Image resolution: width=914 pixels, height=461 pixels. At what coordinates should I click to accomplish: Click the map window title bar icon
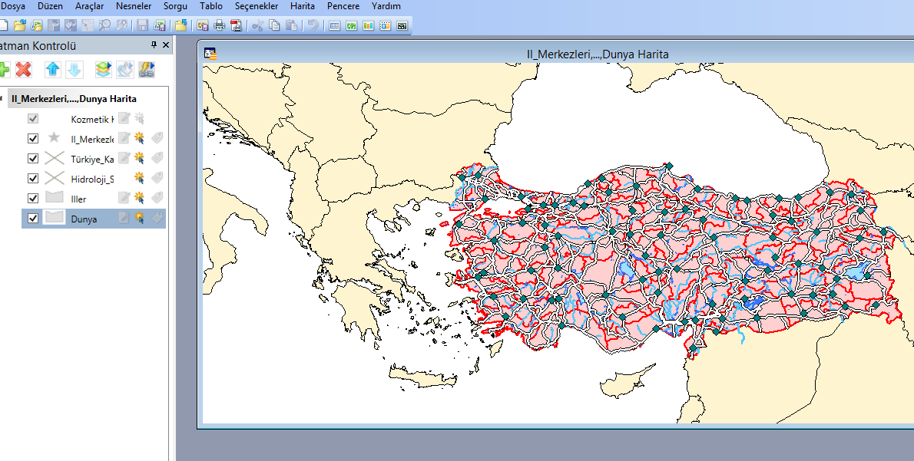(x=210, y=54)
